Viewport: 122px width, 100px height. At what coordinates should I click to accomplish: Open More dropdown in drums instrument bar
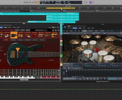click(x=105, y=33)
